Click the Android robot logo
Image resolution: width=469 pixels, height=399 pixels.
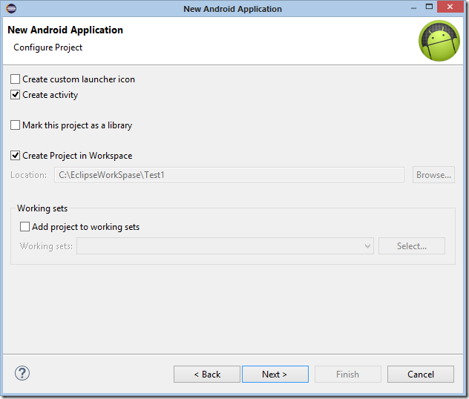(439, 41)
